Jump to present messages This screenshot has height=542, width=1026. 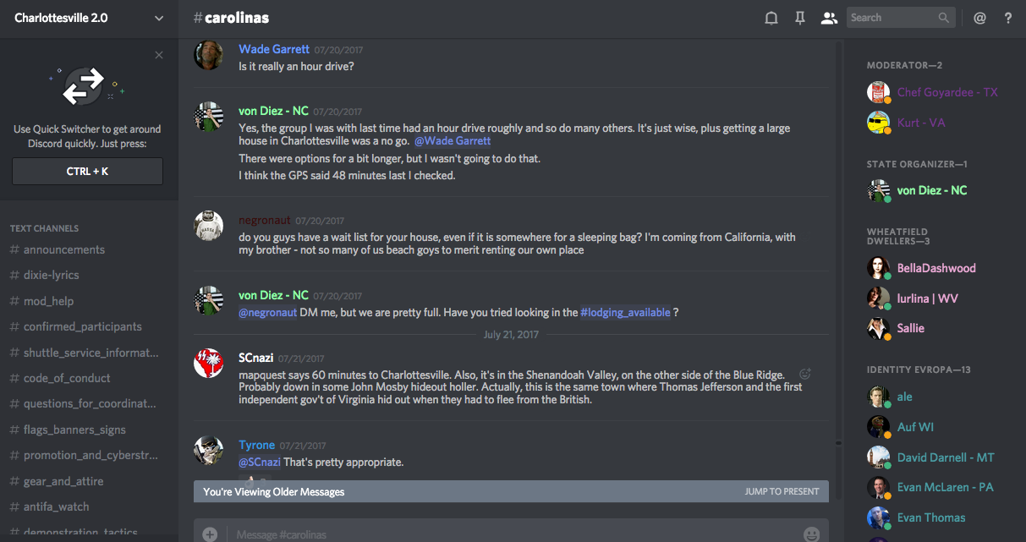(782, 491)
